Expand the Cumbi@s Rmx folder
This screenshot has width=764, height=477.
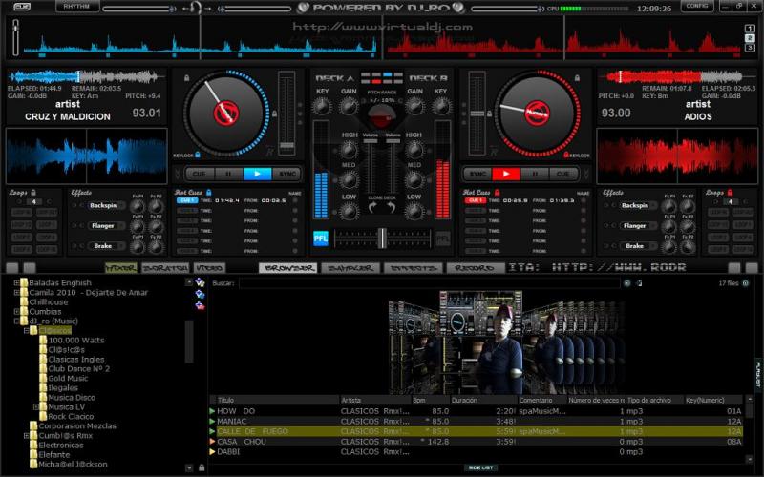27,436
